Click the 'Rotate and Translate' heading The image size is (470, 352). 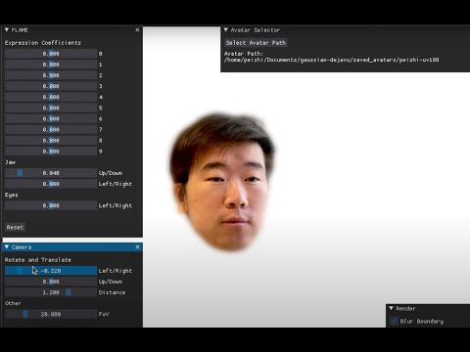coord(38,260)
